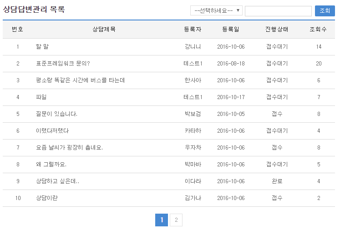Viewport: 340px width, 230px height.
Task: Click the 조회수 column header
Action: [318, 30]
